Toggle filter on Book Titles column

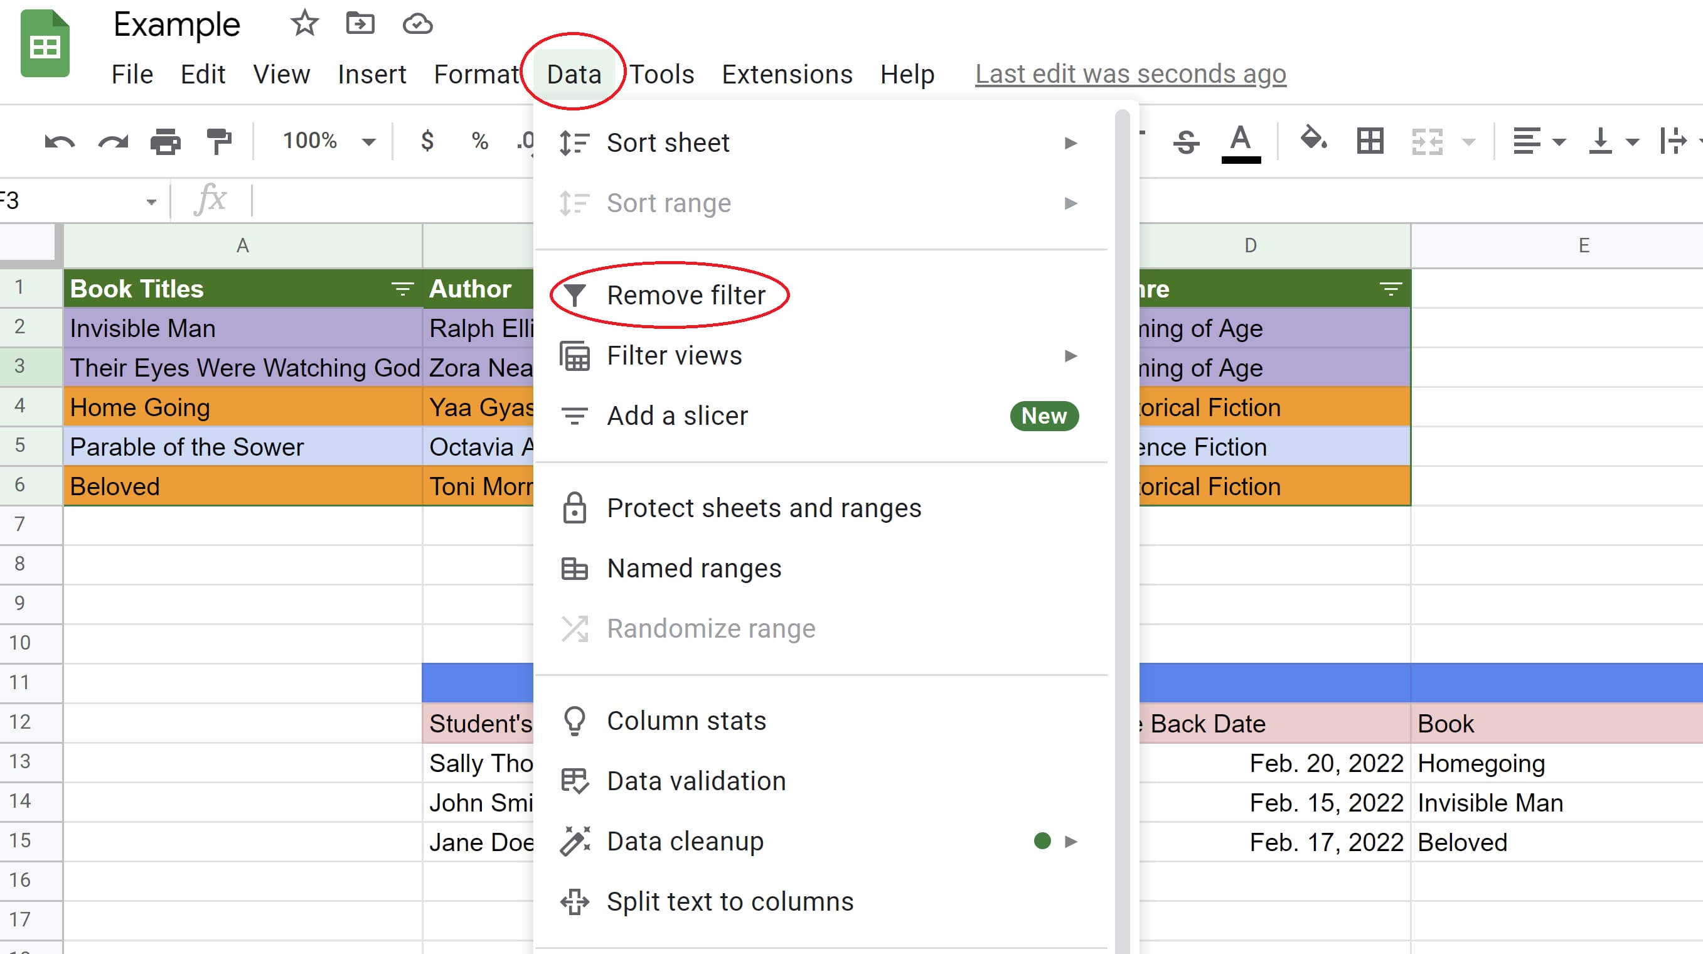[402, 289]
